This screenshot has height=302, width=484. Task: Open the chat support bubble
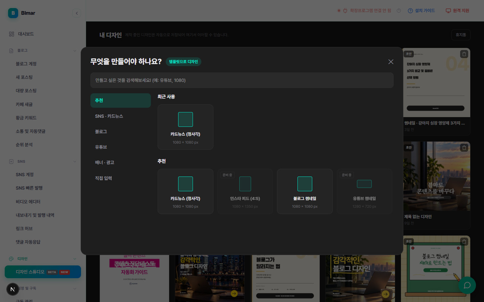[467, 285]
